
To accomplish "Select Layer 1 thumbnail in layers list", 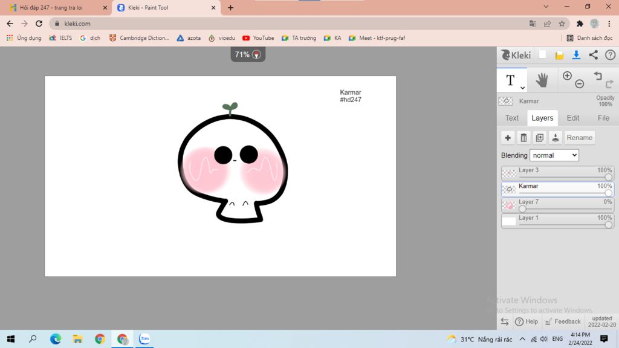I will tap(509, 221).
